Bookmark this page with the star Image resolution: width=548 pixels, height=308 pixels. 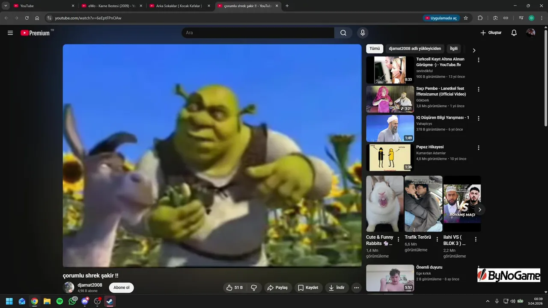point(466,18)
